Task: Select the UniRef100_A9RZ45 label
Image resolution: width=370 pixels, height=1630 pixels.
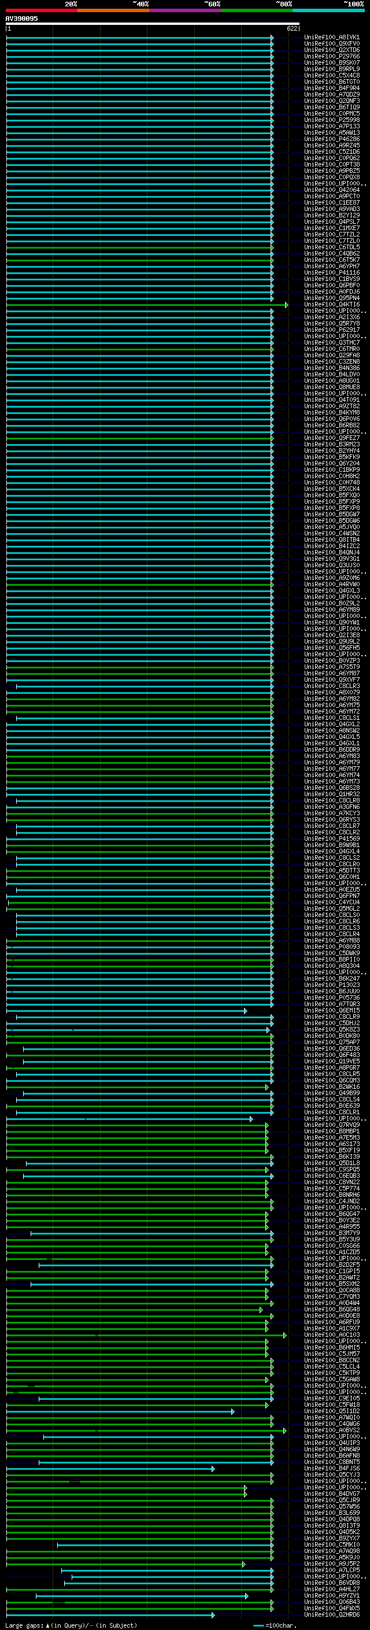Action: (x=331, y=146)
